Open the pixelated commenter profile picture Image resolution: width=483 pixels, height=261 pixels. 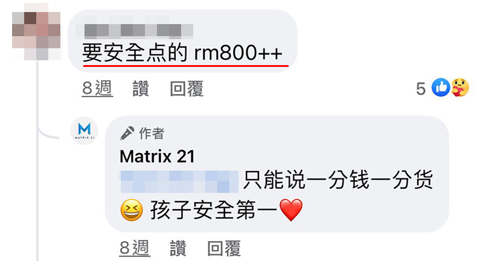[x=36, y=31]
